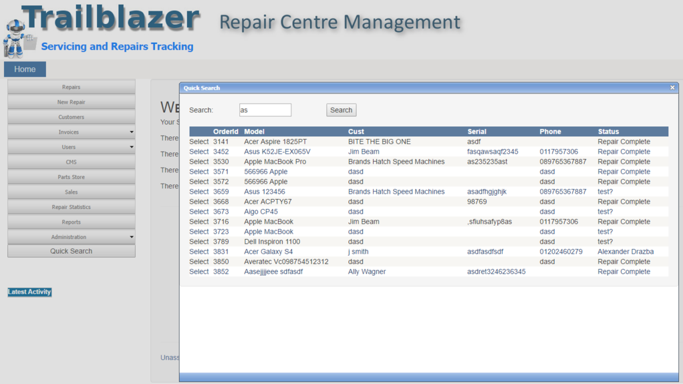683x384 pixels.
Task: Select order 3716 Apple MacBook
Action: [x=199, y=222]
